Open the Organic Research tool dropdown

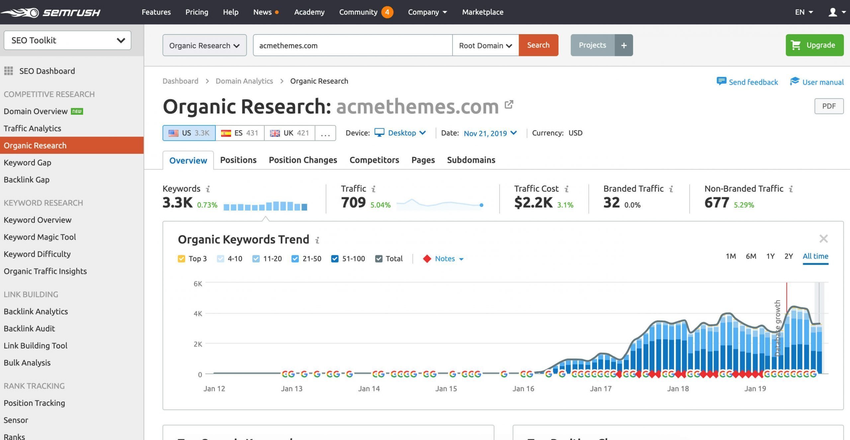point(205,45)
